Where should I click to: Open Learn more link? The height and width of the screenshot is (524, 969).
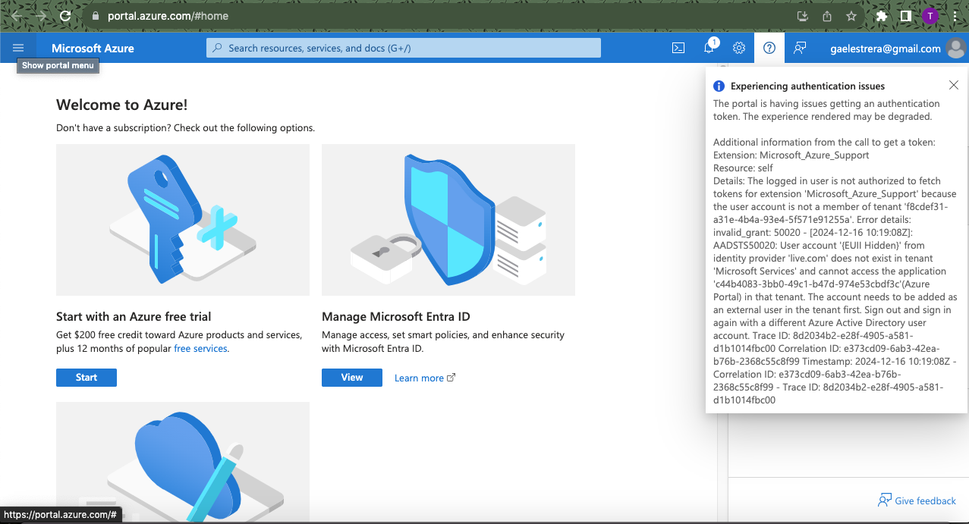click(x=425, y=378)
